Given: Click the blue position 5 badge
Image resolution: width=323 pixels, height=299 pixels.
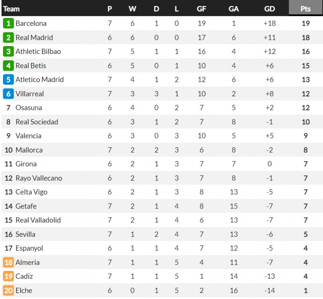Looking at the screenshot, I should (8, 80).
